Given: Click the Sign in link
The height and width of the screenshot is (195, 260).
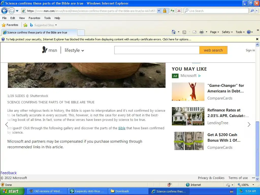Looking at the screenshot, I should (250, 50).
